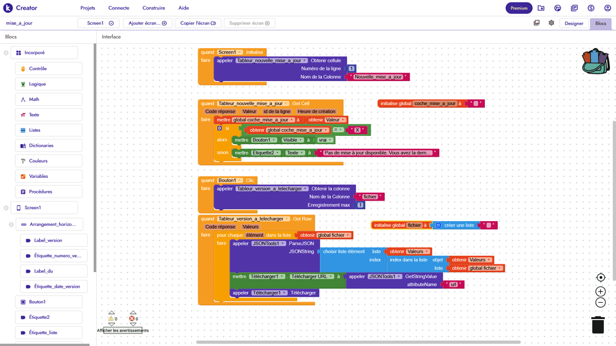Toggle the warnings counter triangle icon
Viewport: 616px width, 346px height.
111,317
